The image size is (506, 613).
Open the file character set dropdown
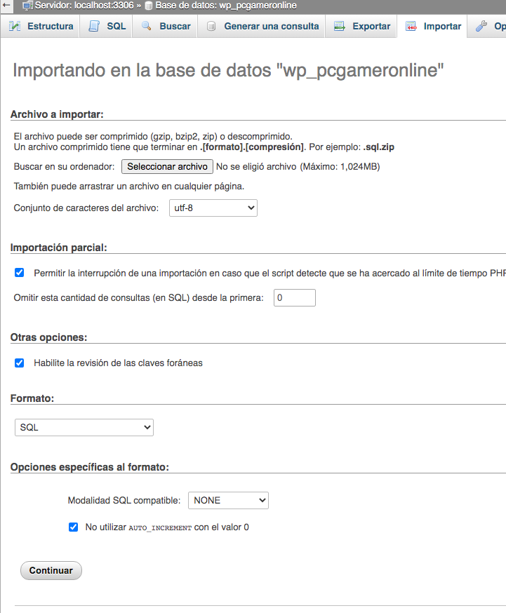213,208
